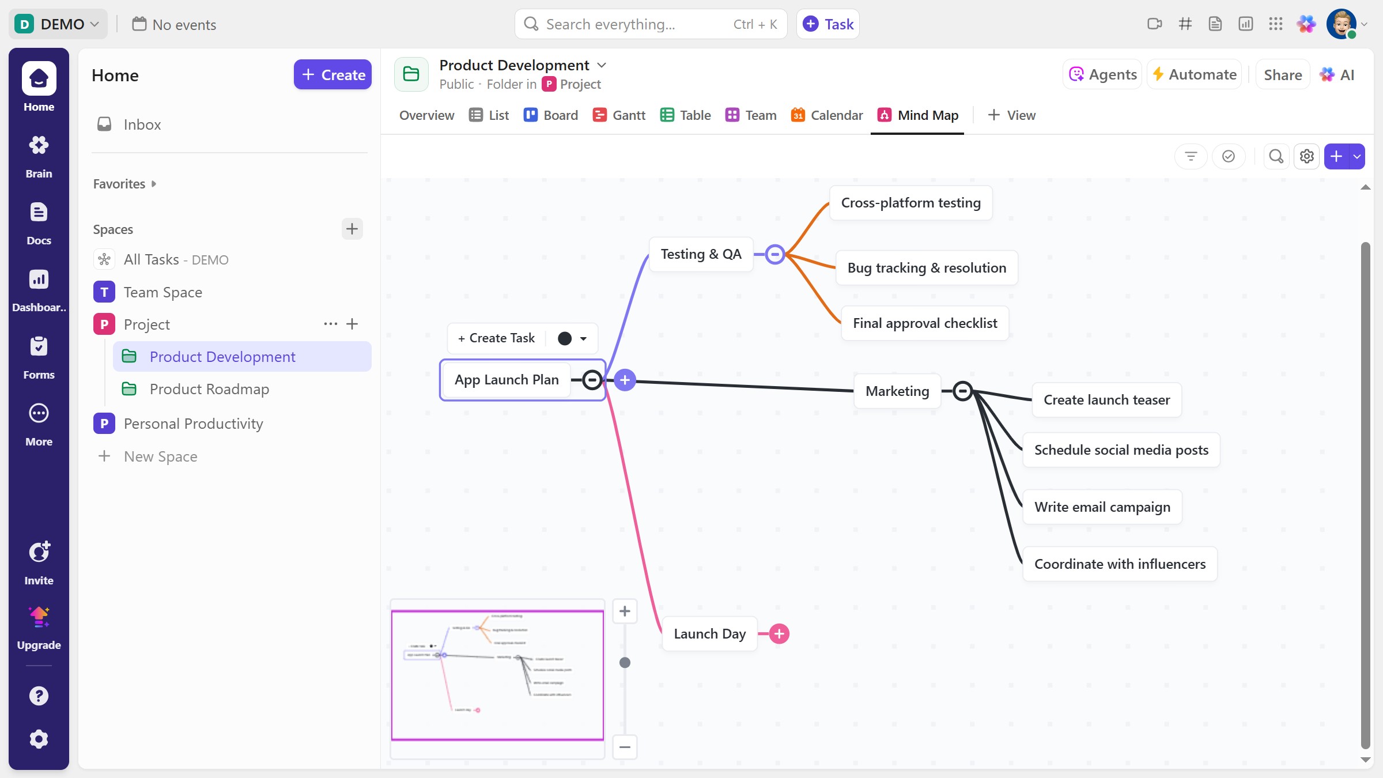Screen dimensions: 1383x778
Task: Click the Forms sidebar icon
Action: pos(39,356)
